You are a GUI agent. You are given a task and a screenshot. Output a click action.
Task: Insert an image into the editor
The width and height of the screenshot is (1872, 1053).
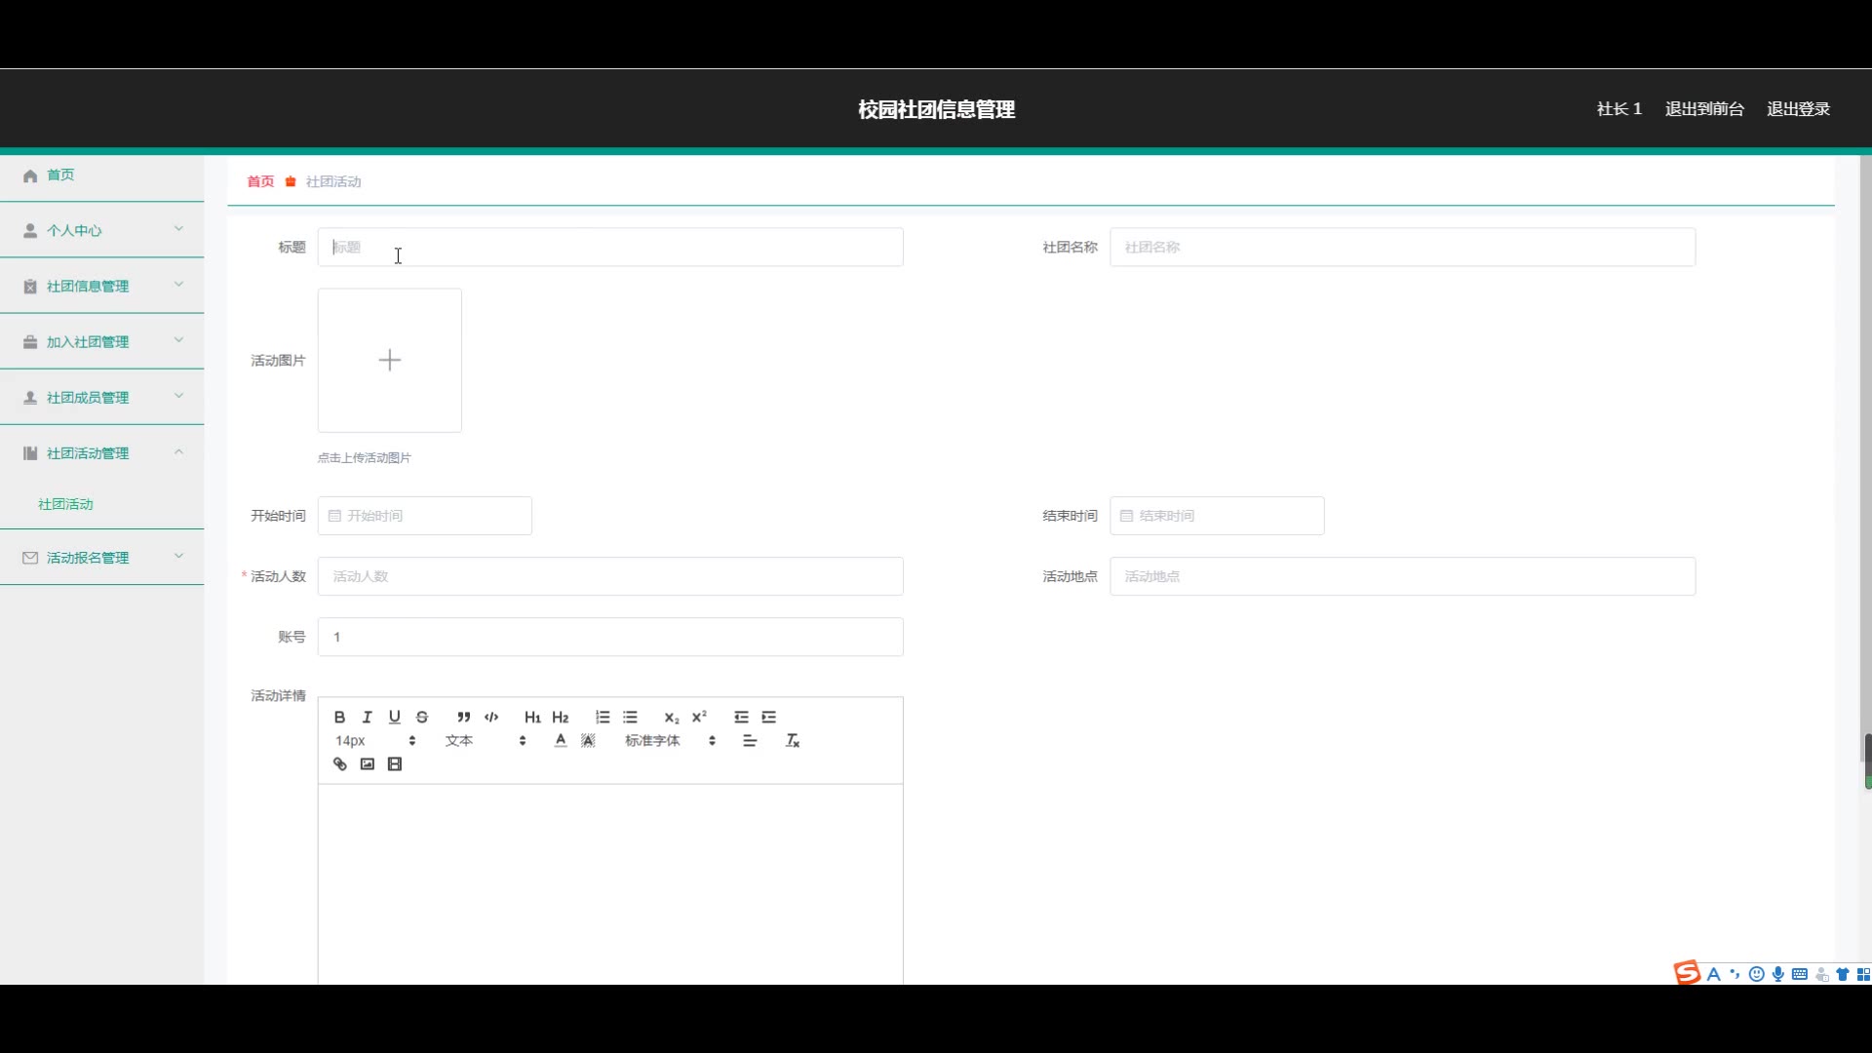[367, 763]
